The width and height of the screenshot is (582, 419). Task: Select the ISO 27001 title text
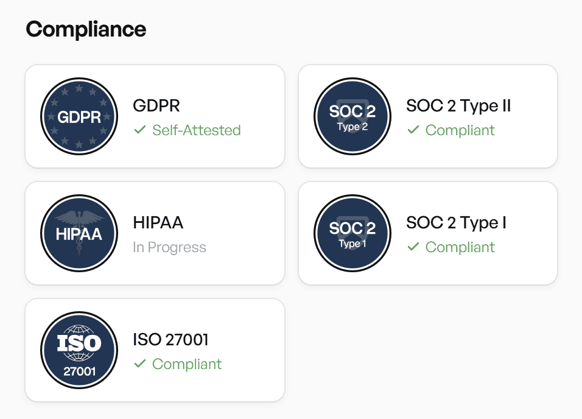(x=170, y=340)
